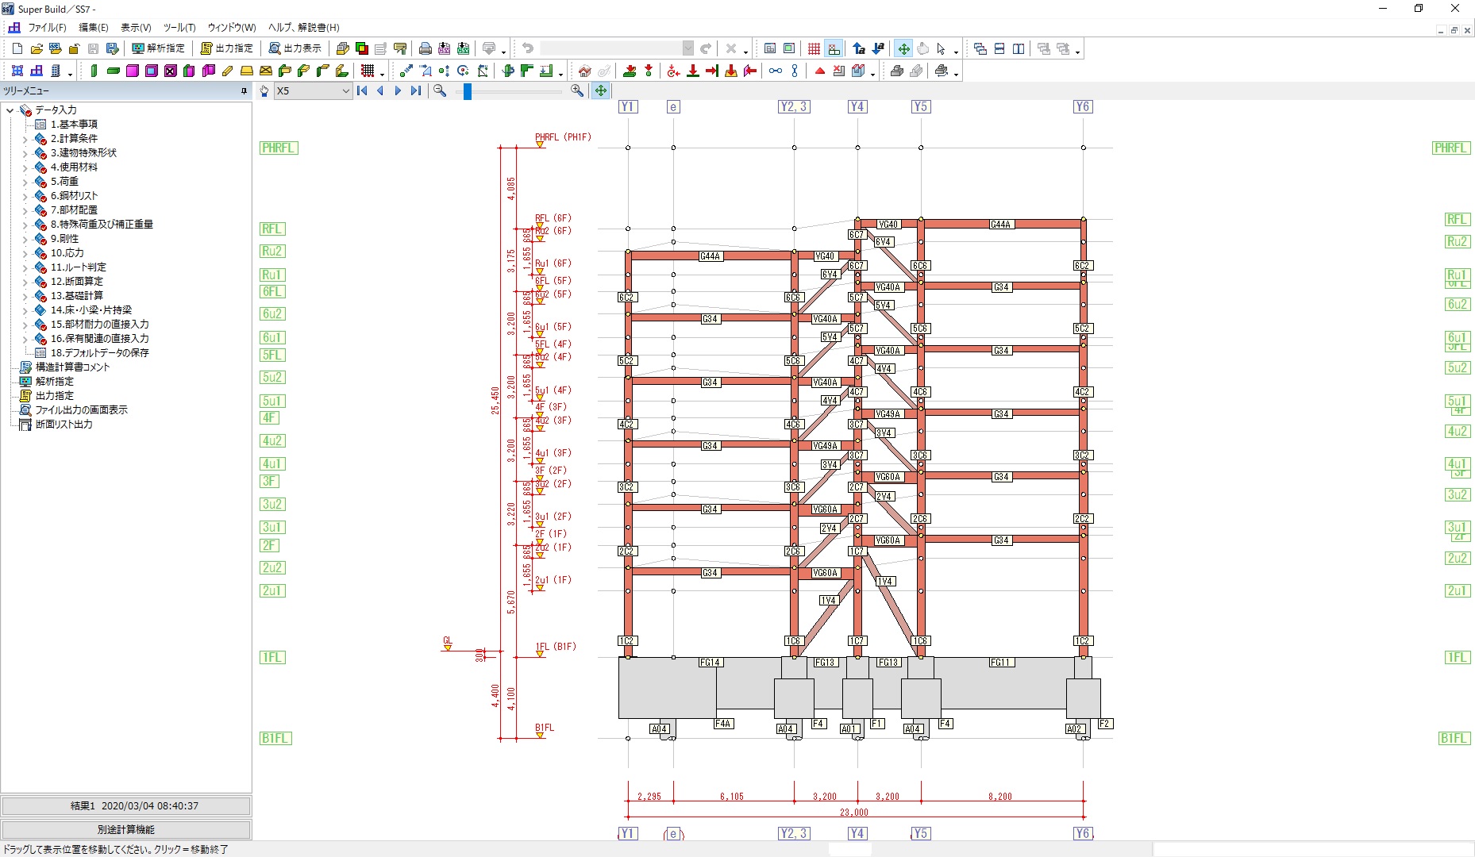The height and width of the screenshot is (857, 1475).
Task: Click the New file icon
Action: point(17,49)
